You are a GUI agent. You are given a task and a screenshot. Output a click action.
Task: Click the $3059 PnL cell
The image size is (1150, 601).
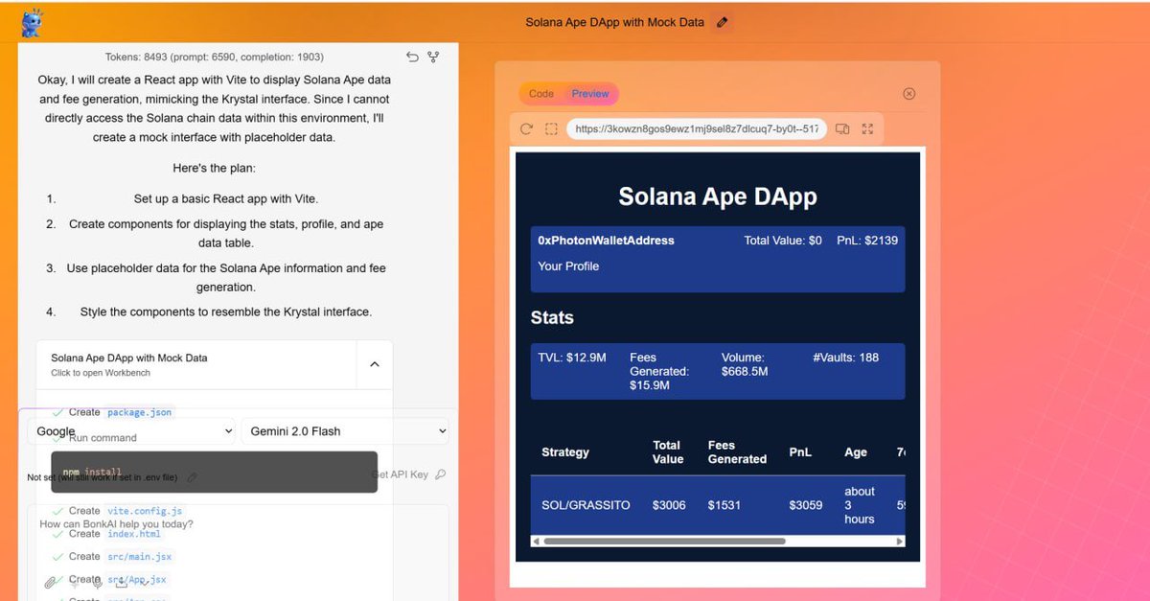click(x=806, y=505)
